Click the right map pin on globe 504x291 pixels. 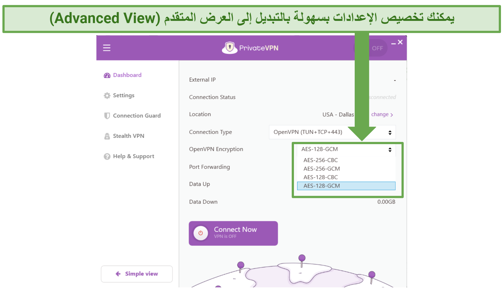point(372,277)
